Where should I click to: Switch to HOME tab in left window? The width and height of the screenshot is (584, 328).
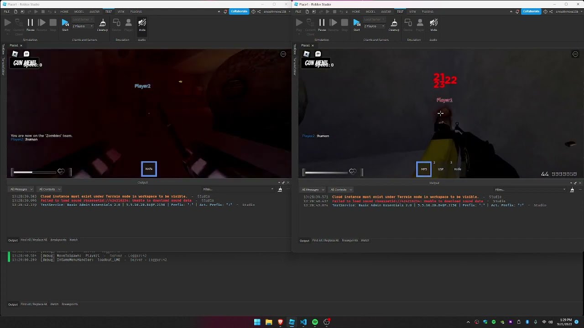pyautogui.click(x=65, y=11)
